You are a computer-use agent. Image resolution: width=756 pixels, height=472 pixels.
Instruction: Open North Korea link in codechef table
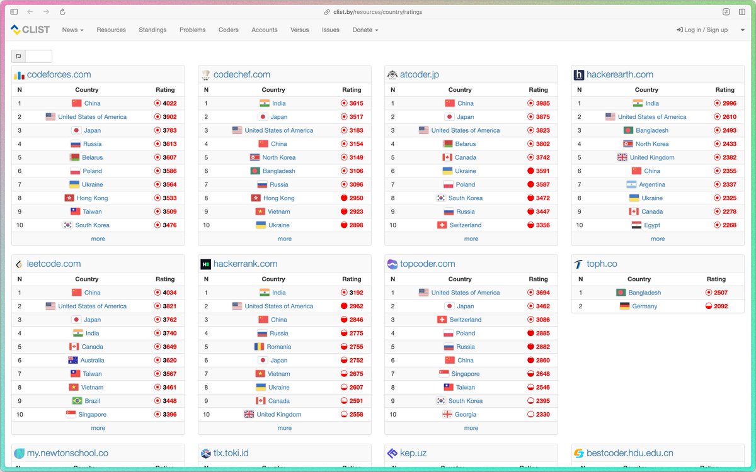[x=279, y=157]
